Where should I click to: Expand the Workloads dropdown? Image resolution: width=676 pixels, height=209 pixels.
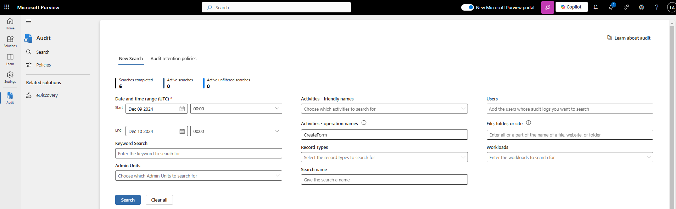point(648,157)
